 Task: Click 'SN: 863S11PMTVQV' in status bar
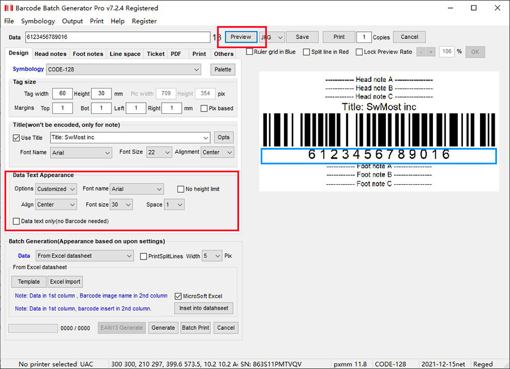(x=271, y=364)
